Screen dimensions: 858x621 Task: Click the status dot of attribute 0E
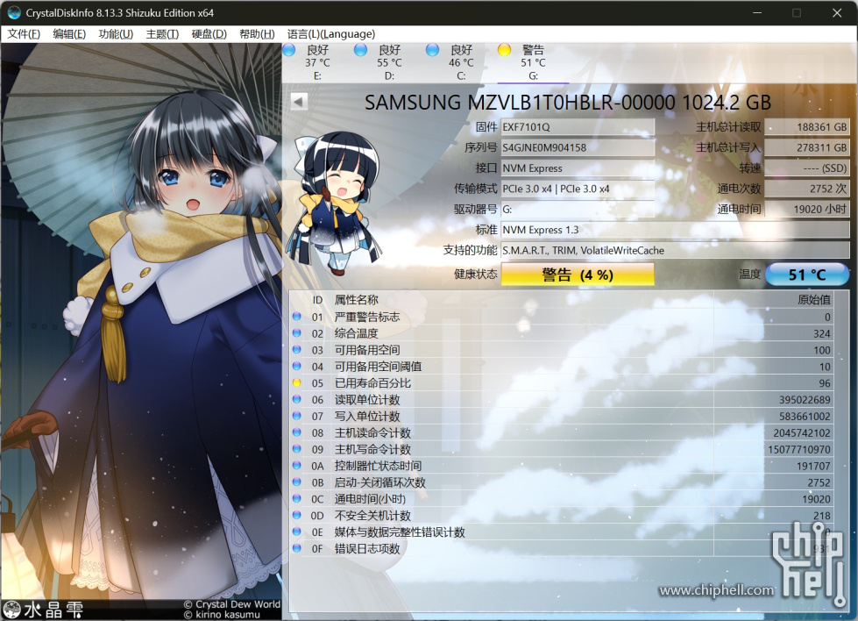click(297, 532)
